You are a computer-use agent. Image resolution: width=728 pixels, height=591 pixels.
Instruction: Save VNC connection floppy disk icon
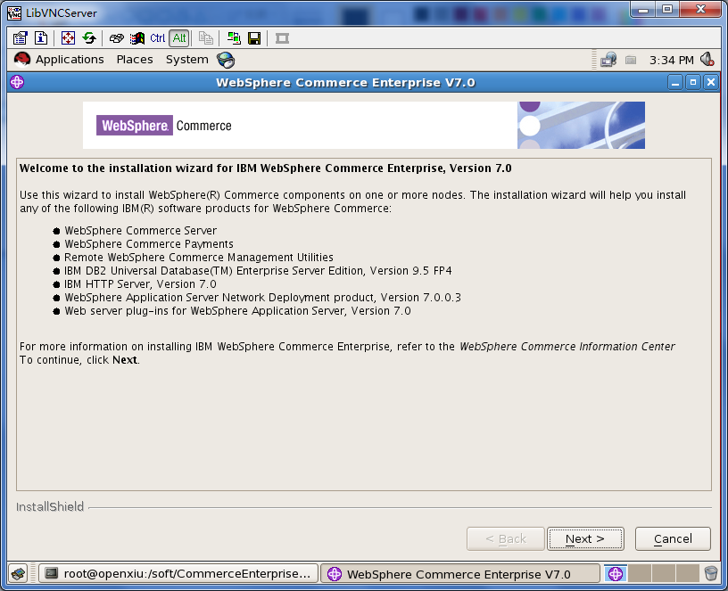click(x=254, y=38)
